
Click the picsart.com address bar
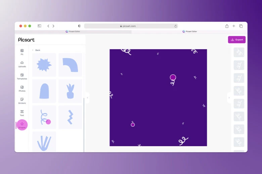point(131,26)
